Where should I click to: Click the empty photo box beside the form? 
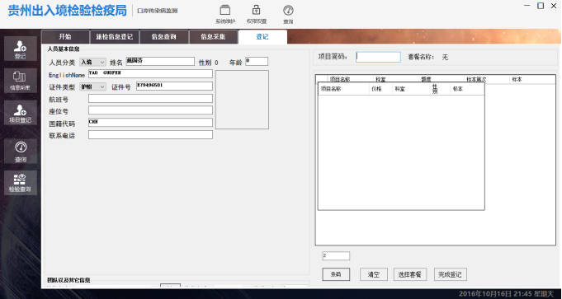[x=242, y=100]
